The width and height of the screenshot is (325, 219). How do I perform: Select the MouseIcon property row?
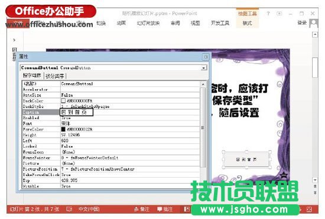[x=111, y=152]
